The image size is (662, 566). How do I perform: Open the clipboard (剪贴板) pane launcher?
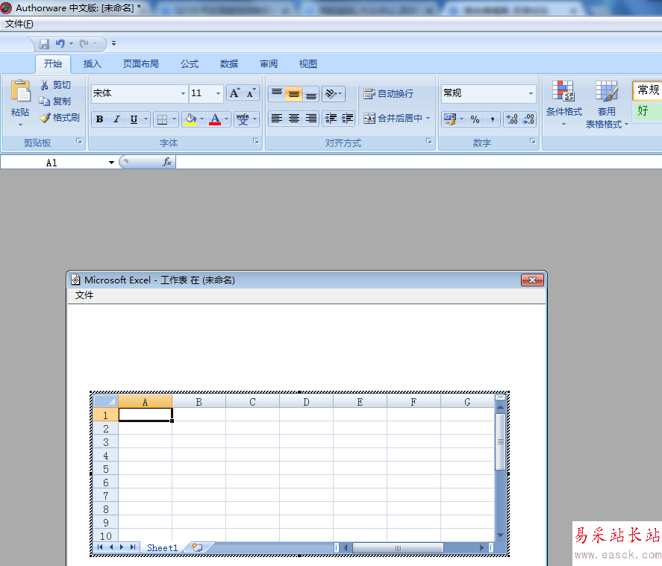point(78,141)
